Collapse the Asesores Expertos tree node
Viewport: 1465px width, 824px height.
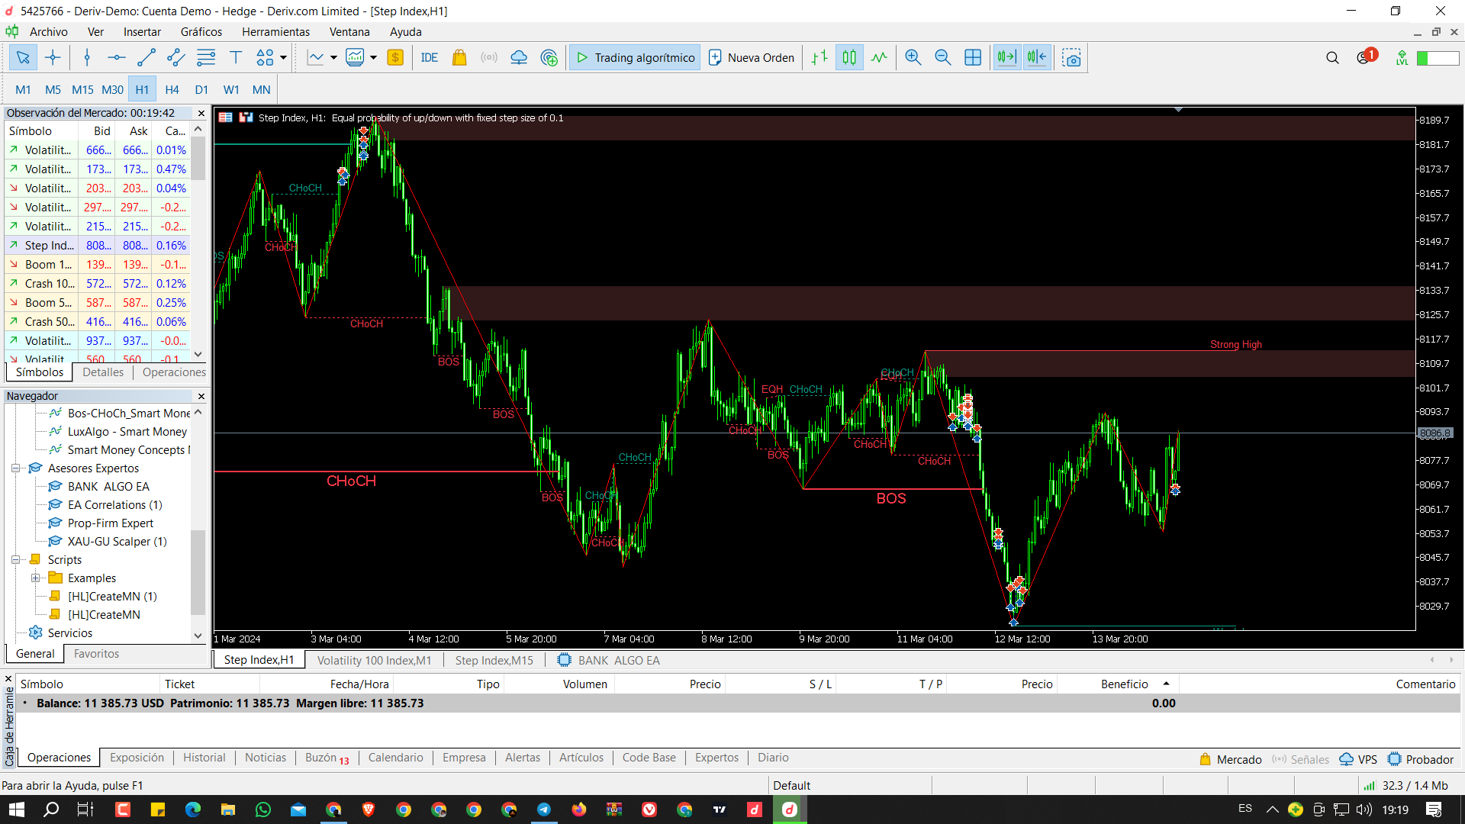point(15,468)
